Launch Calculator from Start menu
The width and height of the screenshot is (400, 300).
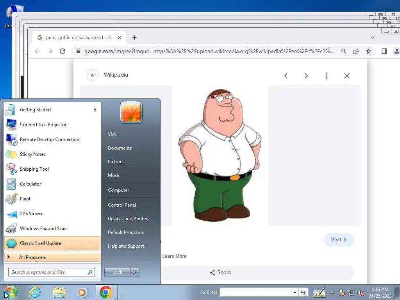pos(52,184)
